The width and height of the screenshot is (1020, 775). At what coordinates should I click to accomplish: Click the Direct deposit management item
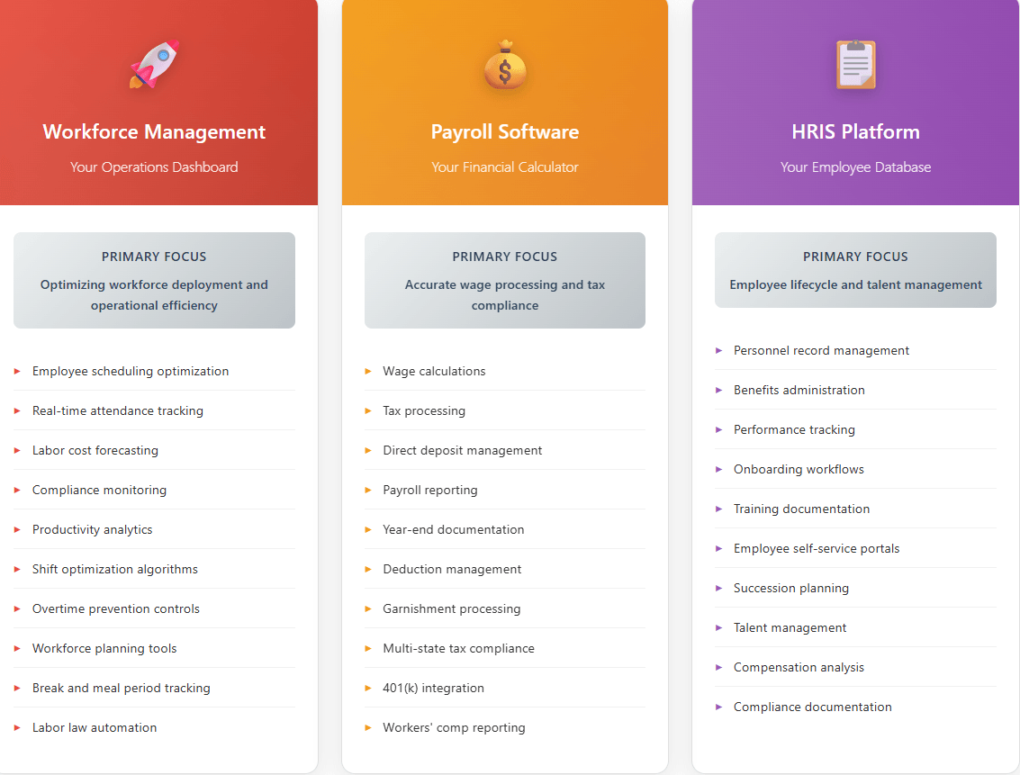[505, 450]
